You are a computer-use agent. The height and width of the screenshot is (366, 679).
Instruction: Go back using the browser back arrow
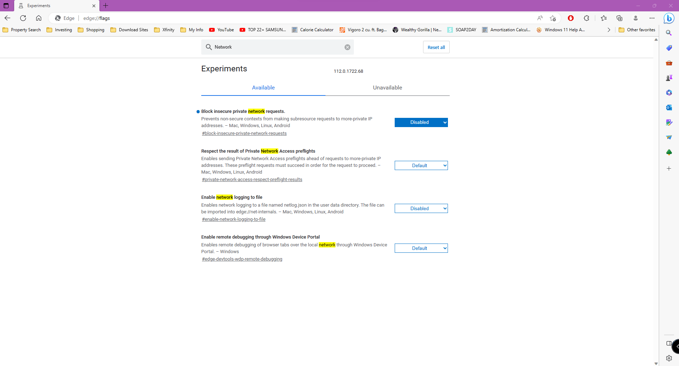[x=7, y=18]
